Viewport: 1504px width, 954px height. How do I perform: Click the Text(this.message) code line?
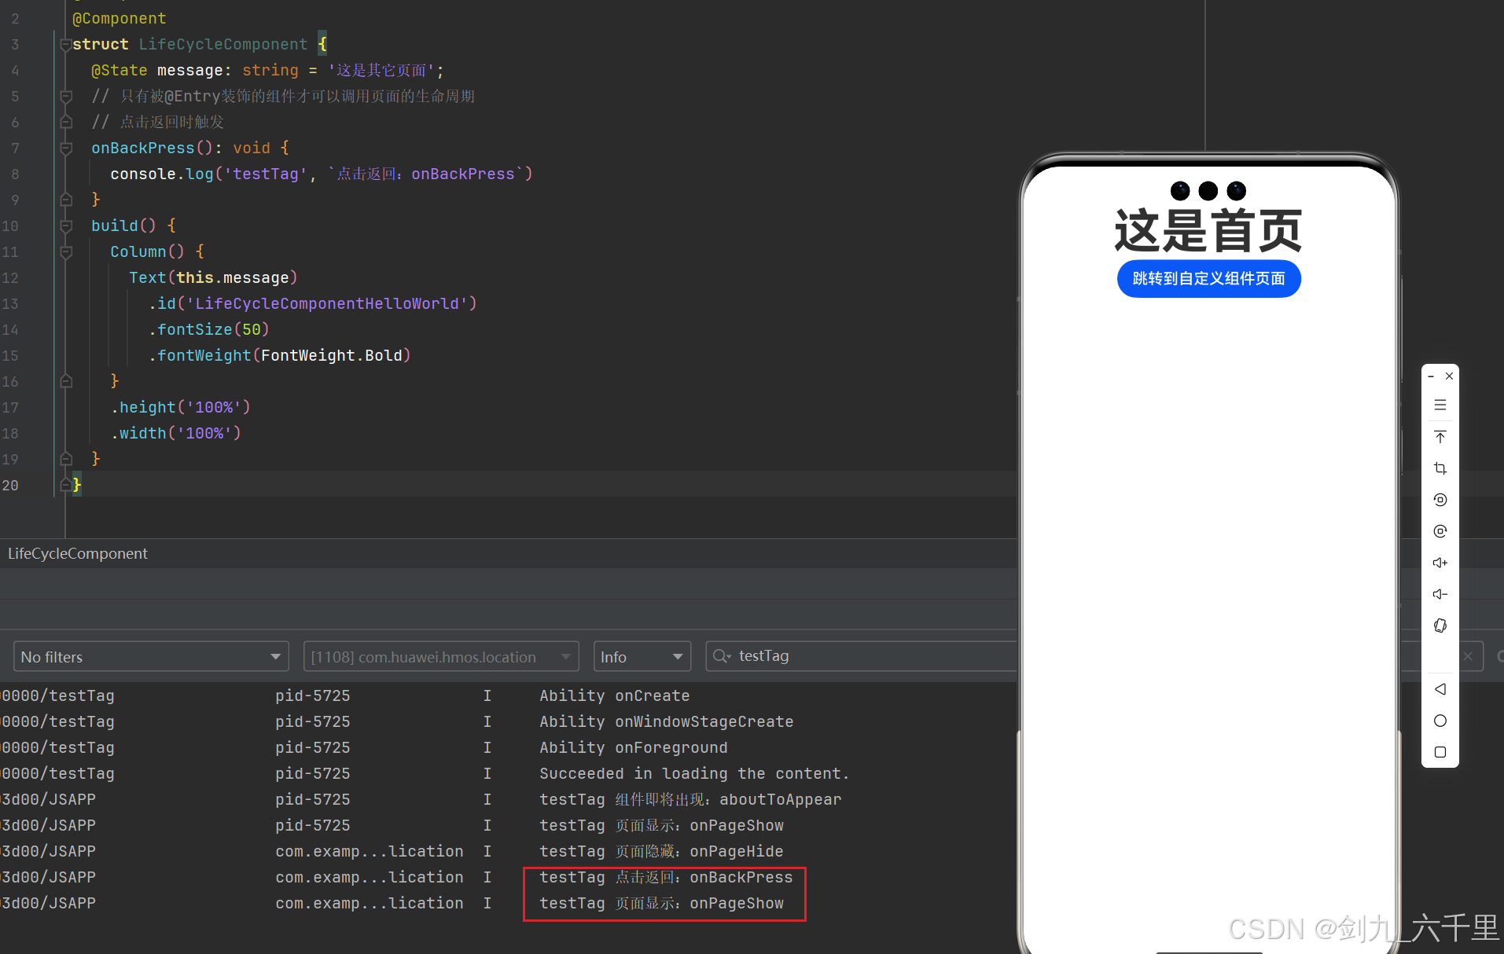coord(213,277)
